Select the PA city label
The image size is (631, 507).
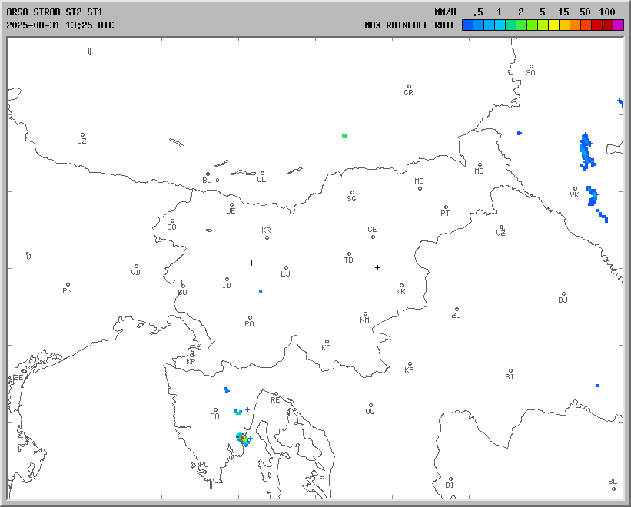(215, 416)
